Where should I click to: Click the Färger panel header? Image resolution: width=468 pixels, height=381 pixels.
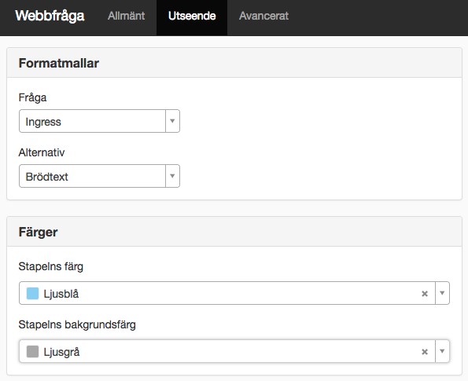(234, 232)
